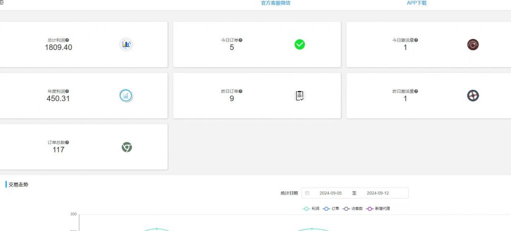Click the round icon in 订单总数 card
The width and height of the screenshot is (511, 231).
pos(127,147)
